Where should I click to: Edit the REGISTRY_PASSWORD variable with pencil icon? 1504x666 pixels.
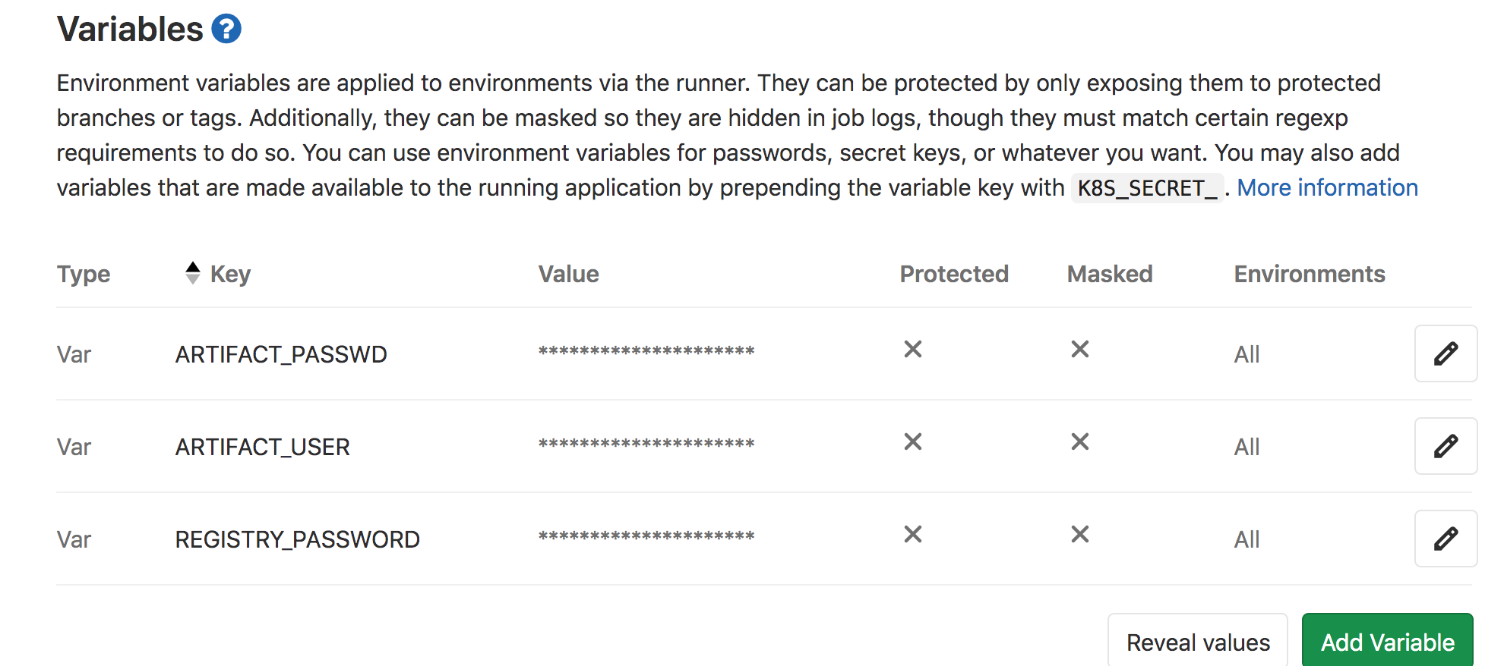1446,539
